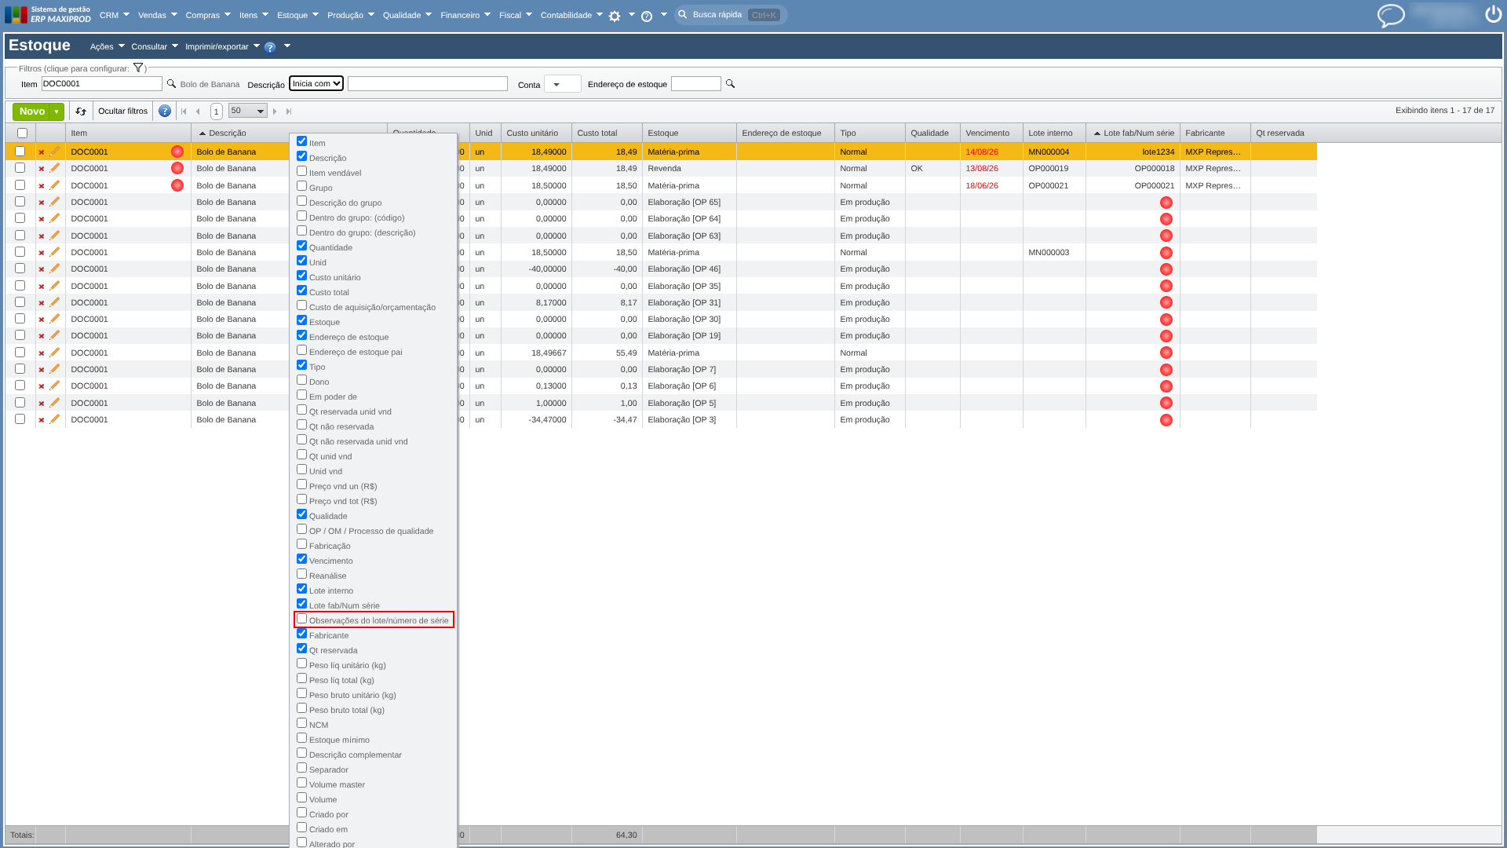Open the Novo button dropdown arrow
This screenshot has height=848, width=1507.
[57, 111]
